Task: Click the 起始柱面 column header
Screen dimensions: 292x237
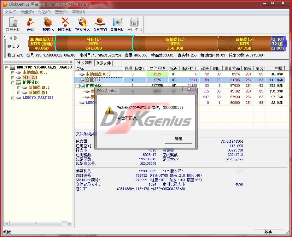Action: [x=190, y=68]
